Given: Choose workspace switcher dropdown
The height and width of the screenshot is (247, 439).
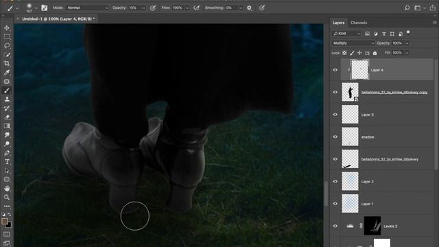Looking at the screenshot, I should pyautogui.click(x=419, y=8).
